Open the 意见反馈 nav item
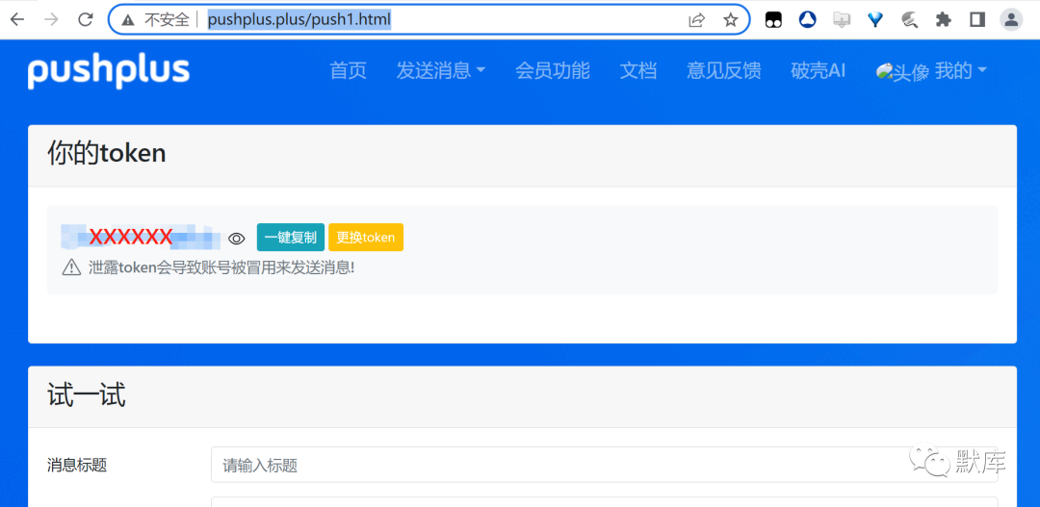Viewport: 1040px width, 507px height. 723,70
